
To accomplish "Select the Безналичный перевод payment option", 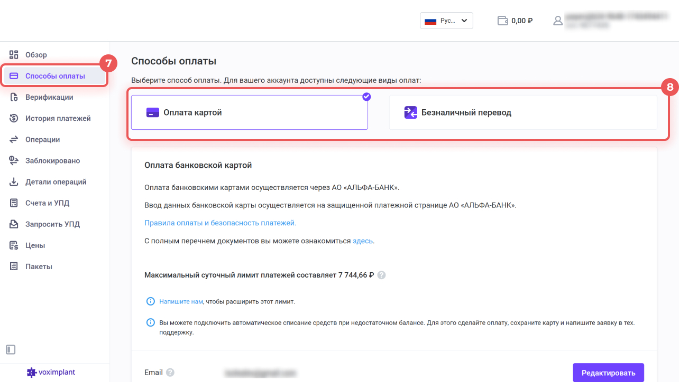I will (x=522, y=112).
